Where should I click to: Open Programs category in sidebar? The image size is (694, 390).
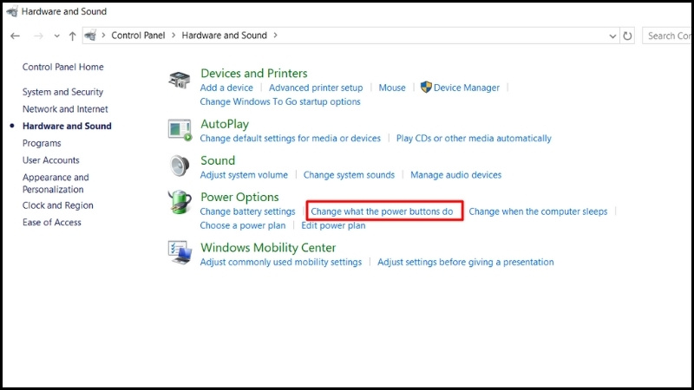click(x=42, y=143)
